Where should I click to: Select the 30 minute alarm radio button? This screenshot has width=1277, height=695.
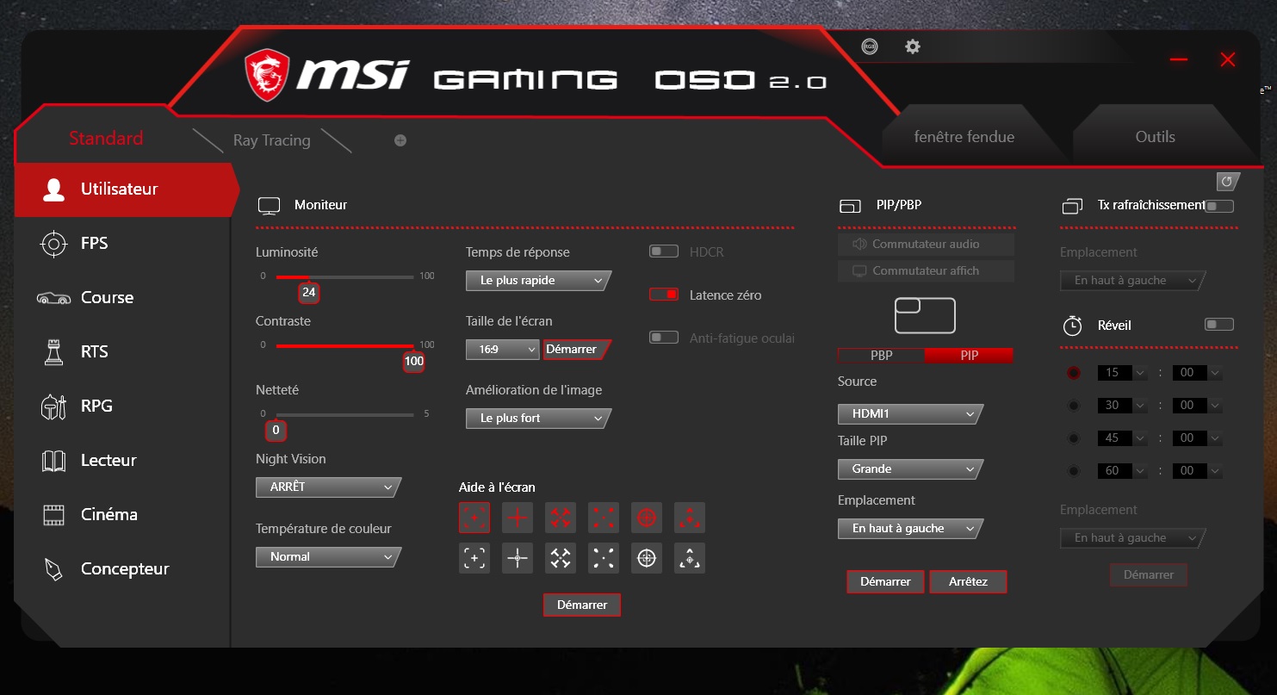click(x=1073, y=405)
